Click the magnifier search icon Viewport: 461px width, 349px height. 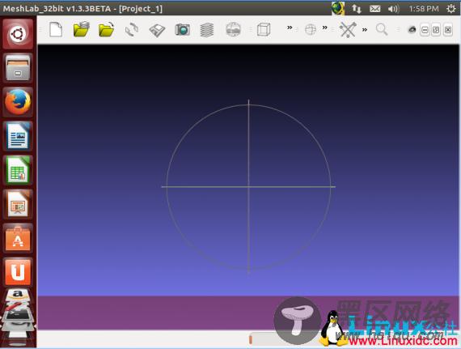coord(382,29)
